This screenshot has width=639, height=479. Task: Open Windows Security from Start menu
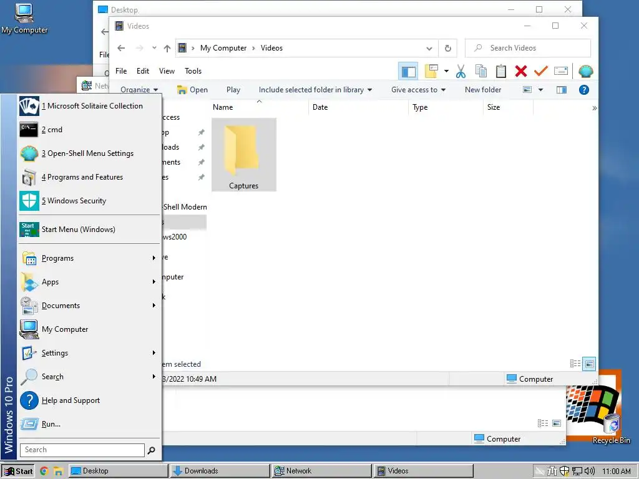click(89, 200)
